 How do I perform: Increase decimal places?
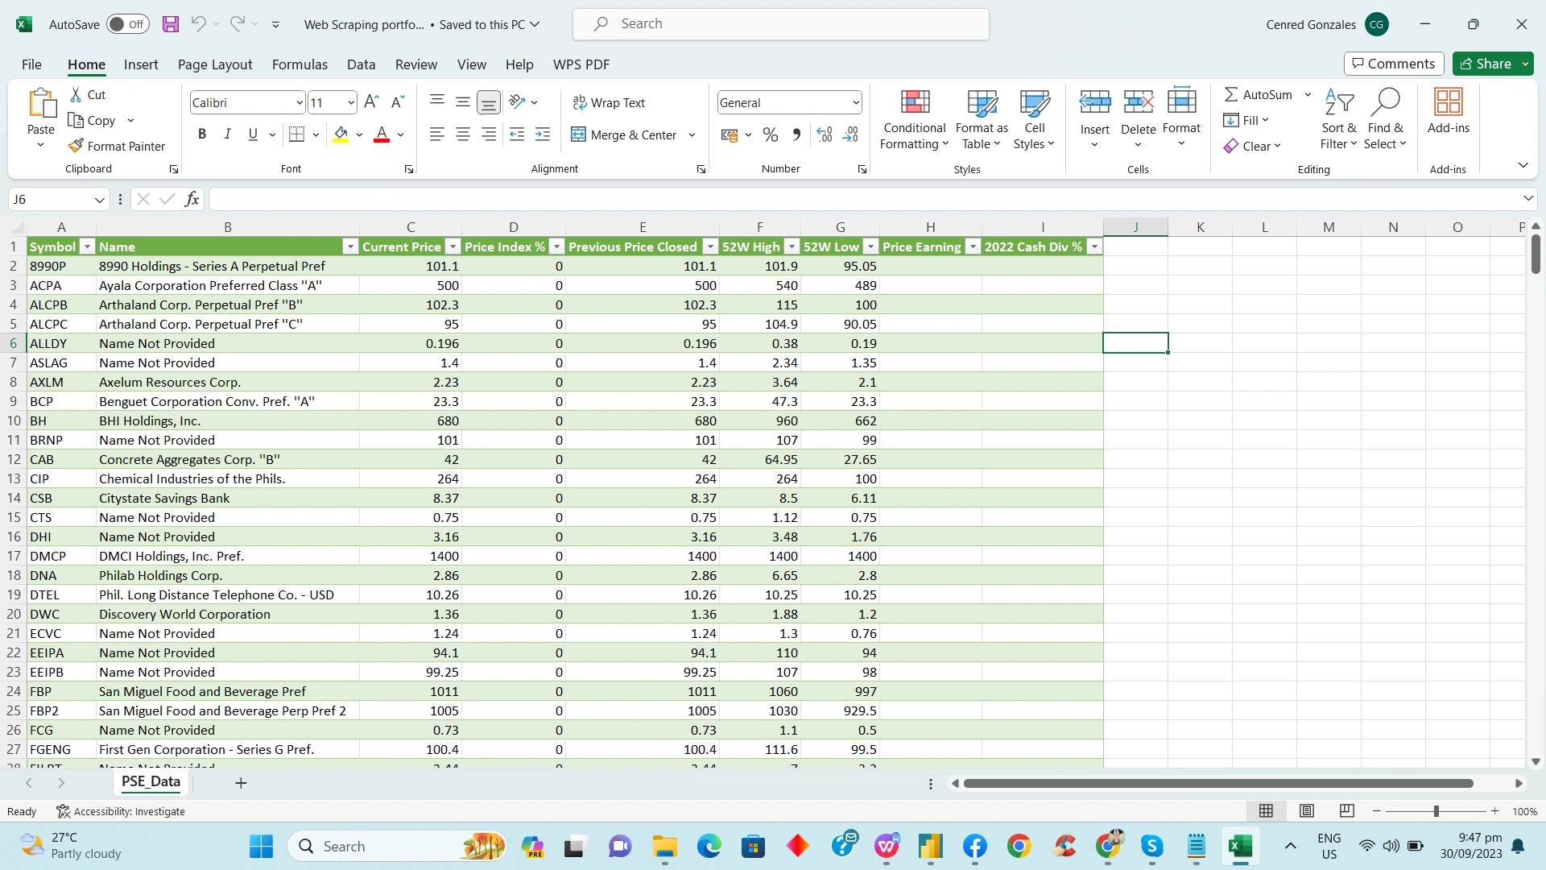click(823, 135)
